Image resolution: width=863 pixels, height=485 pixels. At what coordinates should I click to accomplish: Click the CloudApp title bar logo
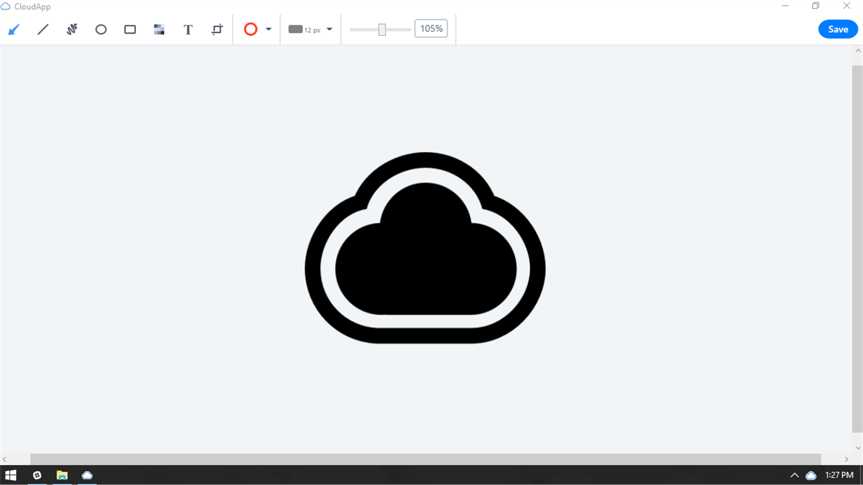[x=5, y=7]
